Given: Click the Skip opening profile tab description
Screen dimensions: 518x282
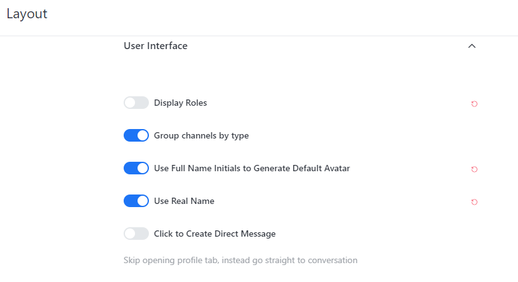Looking at the screenshot, I should pos(240,260).
